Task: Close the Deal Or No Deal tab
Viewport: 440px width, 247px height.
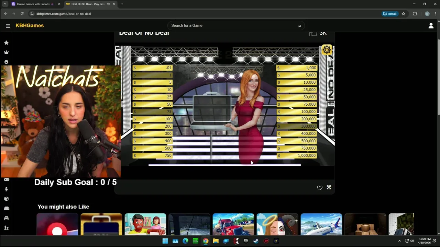Action: tap(114, 4)
